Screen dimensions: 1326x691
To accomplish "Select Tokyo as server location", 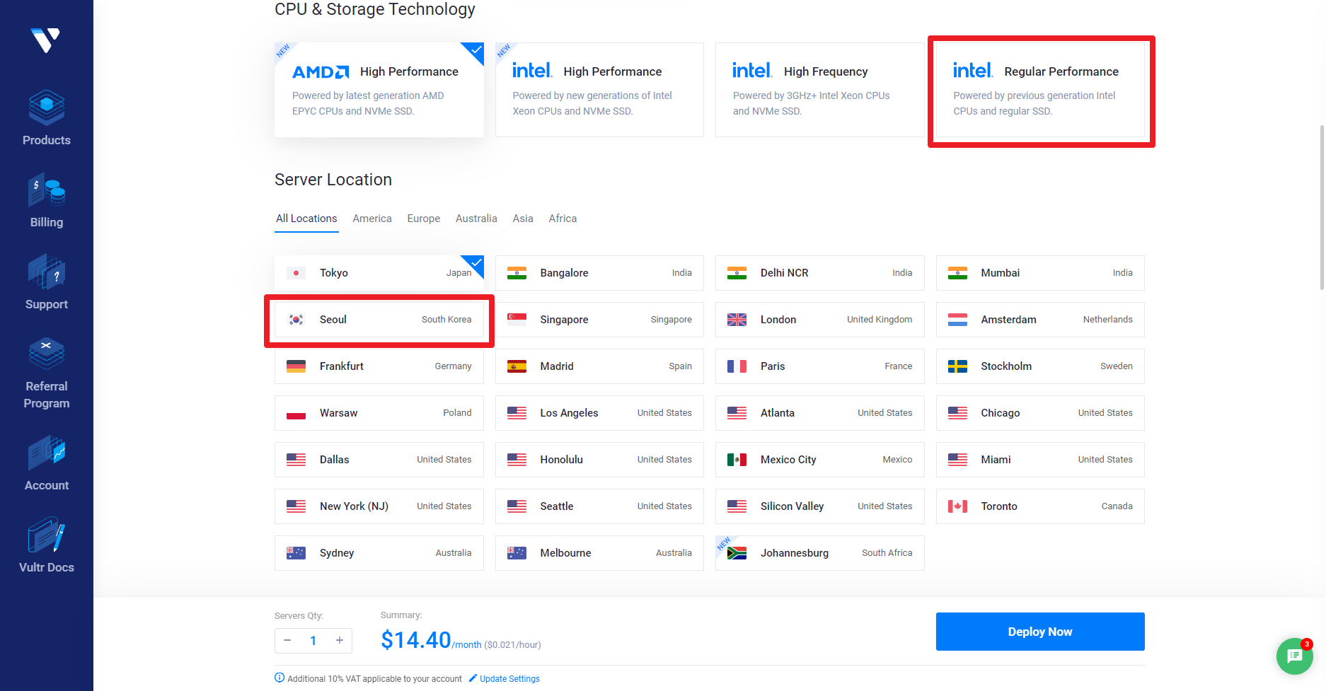I will (x=379, y=273).
